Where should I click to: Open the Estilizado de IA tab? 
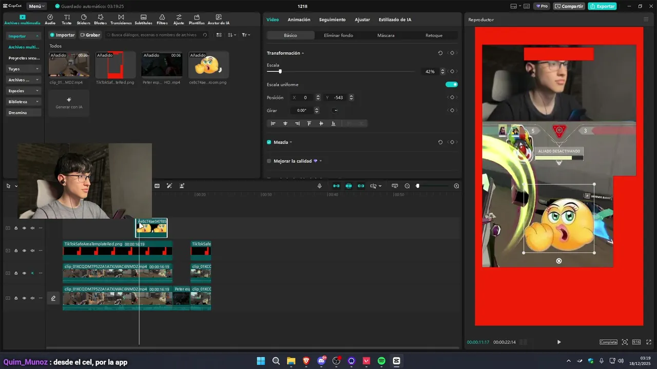pos(395,19)
